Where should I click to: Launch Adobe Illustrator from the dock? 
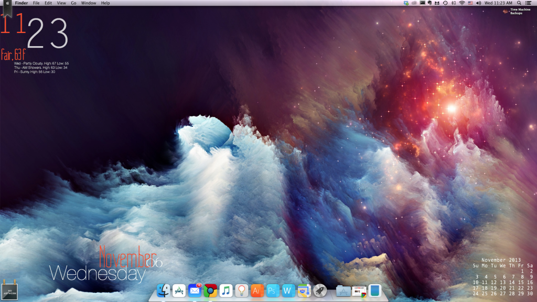click(257, 290)
